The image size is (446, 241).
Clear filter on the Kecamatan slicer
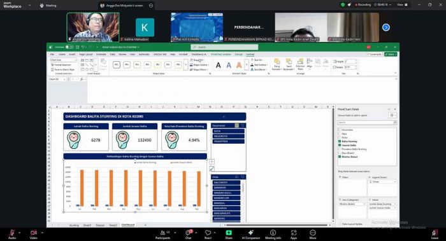pos(243,125)
